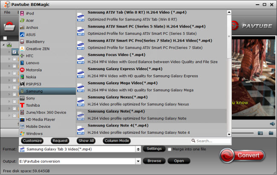Select the Nokia device category
Viewport: 277px width, 175px height.
point(47,77)
